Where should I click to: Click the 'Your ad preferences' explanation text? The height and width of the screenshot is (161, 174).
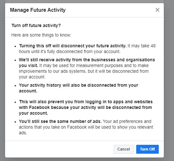(x=86, y=127)
